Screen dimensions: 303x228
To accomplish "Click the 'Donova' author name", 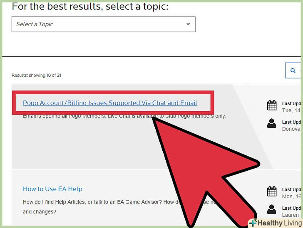I will tap(291, 129).
